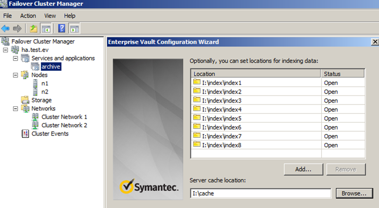Click the folder icon for I:\index\index8
Image resolution: width=379 pixels, height=208 pixels.
[x=197, y=145]
